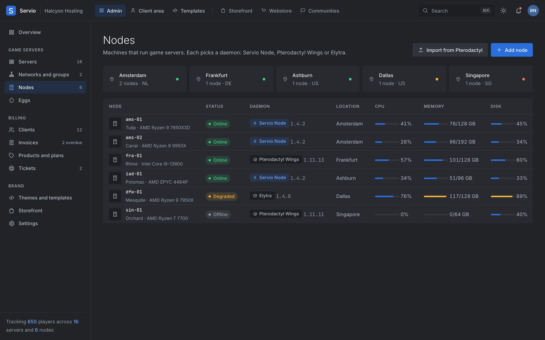Screen dimensions: 545x340
Task: Open the Templates tab
Action: point(189,11)
